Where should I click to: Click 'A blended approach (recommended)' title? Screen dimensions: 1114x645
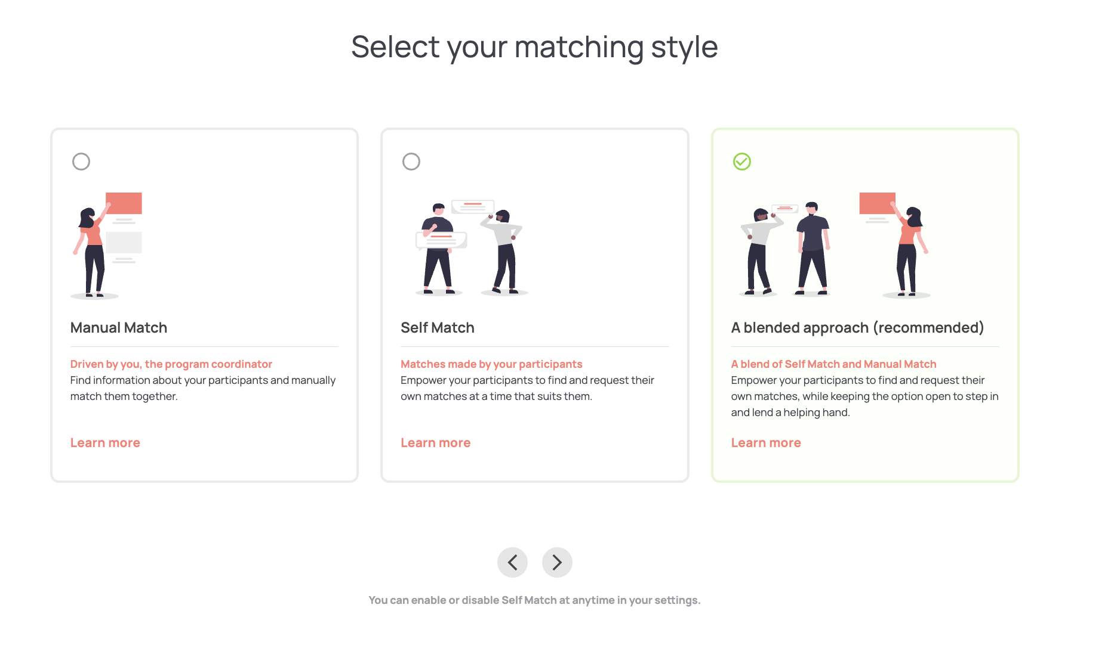(x=857, y=328)
